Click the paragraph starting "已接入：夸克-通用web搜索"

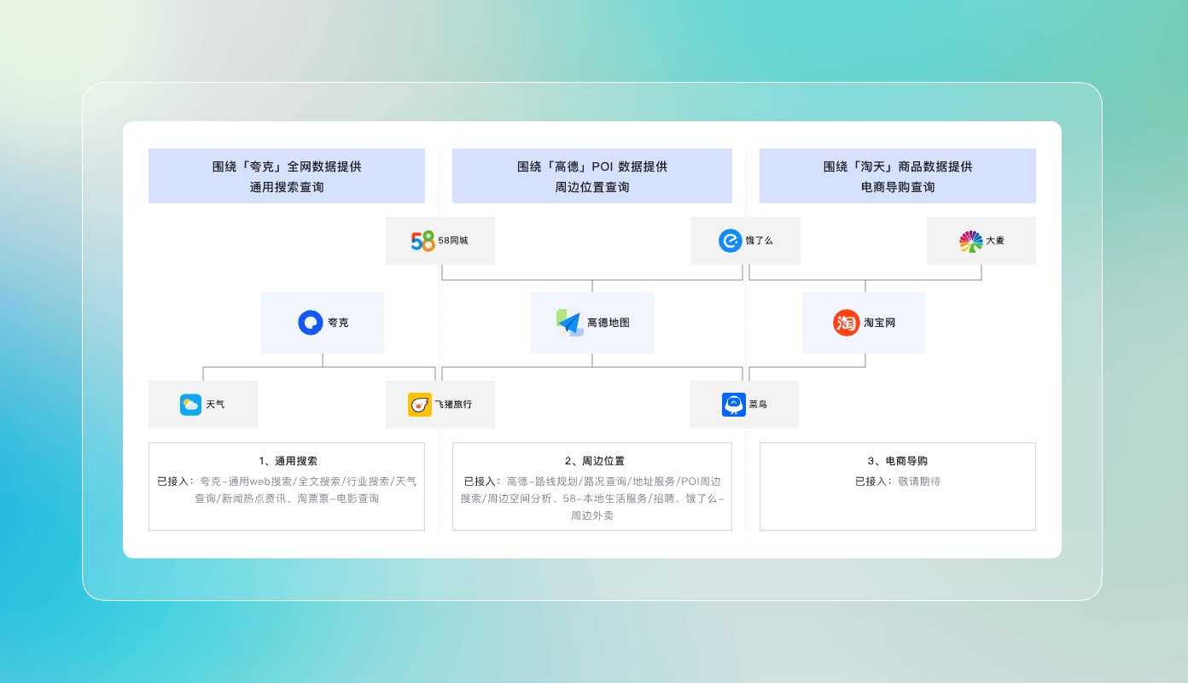point(287,490)
